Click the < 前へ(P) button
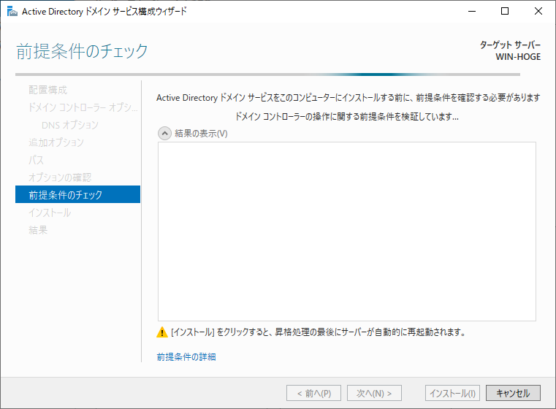556x409 pixels. coord(314,393)
